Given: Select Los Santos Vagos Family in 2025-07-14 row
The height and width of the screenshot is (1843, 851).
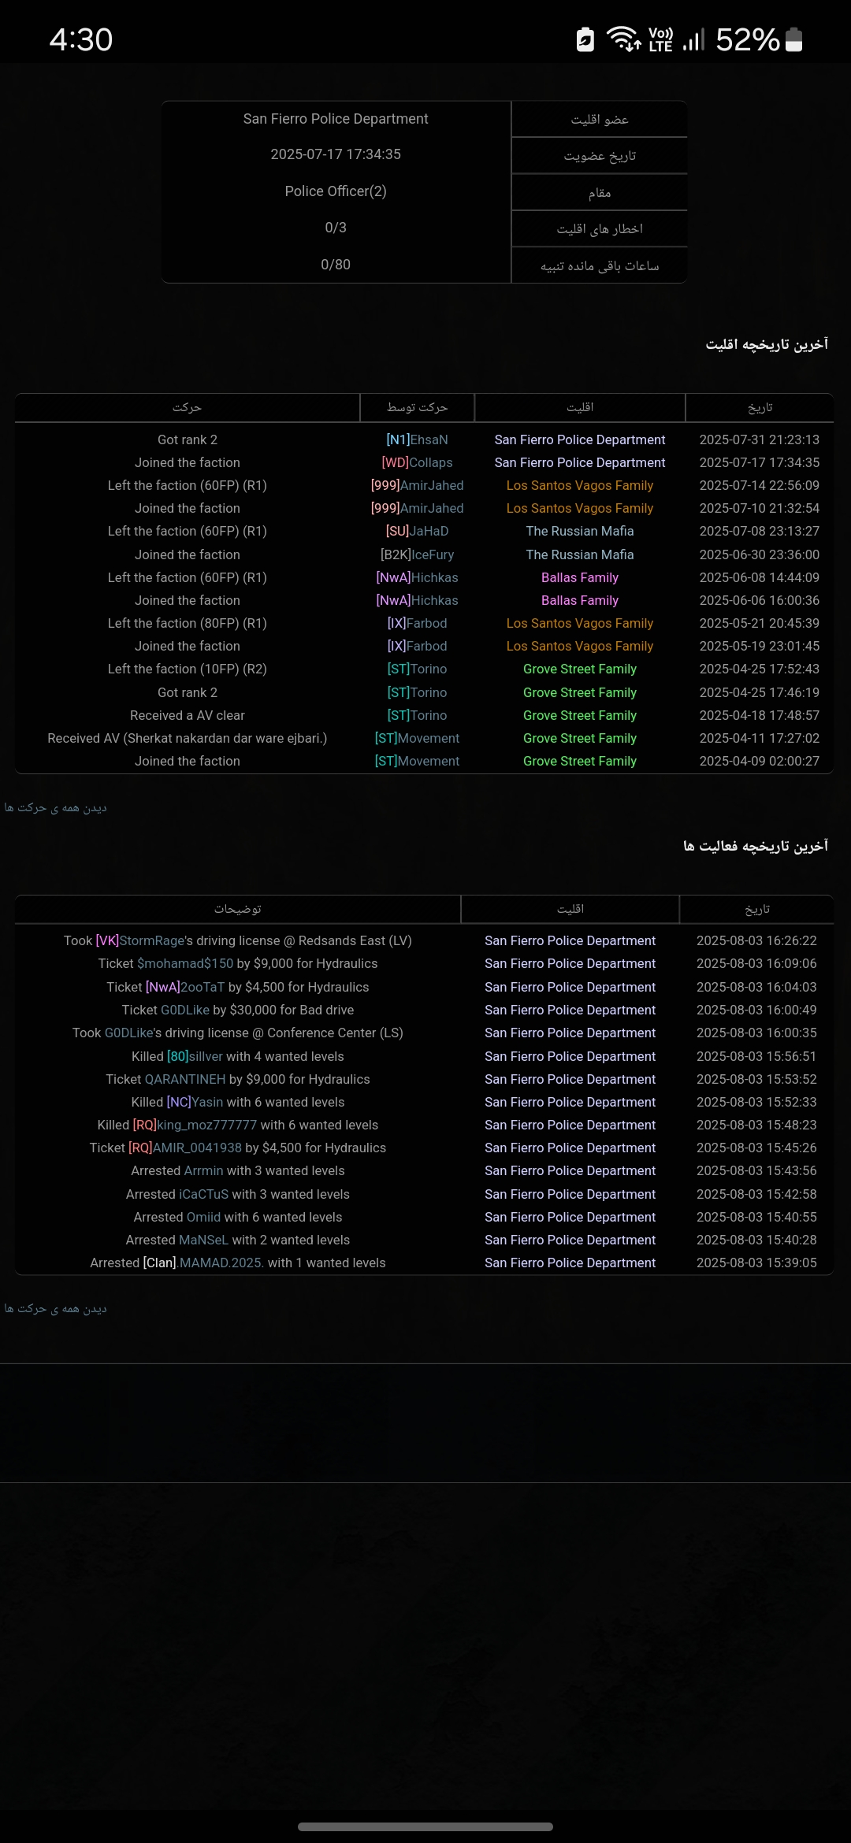Looking at the screenshot, I should pyautogui.click(x=580, y=485).
